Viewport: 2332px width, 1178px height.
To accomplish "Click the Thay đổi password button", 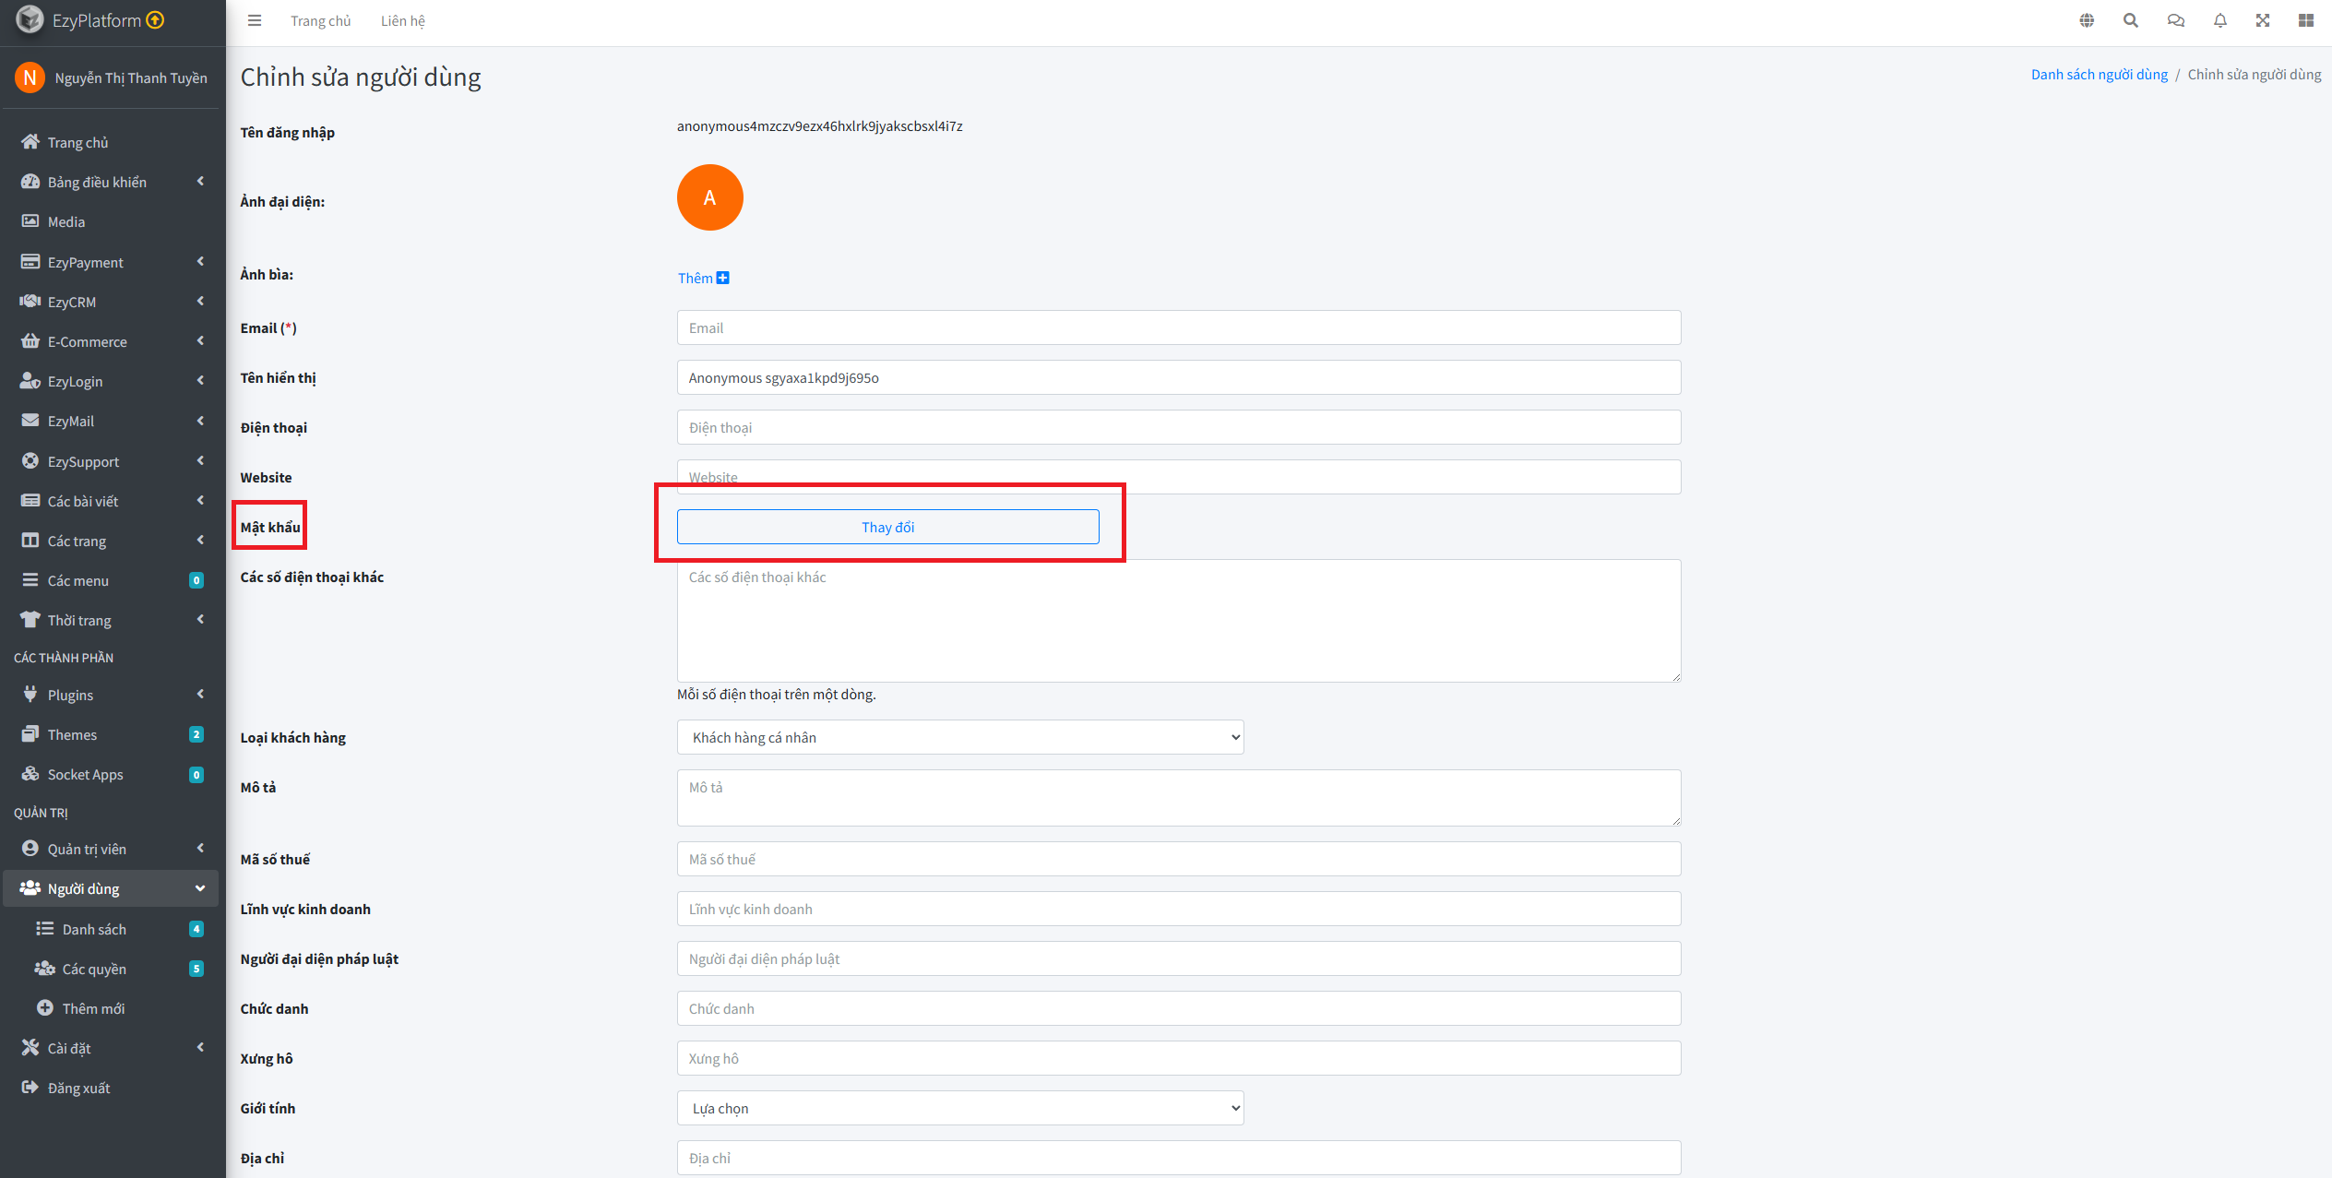I will tap(887, 527).
